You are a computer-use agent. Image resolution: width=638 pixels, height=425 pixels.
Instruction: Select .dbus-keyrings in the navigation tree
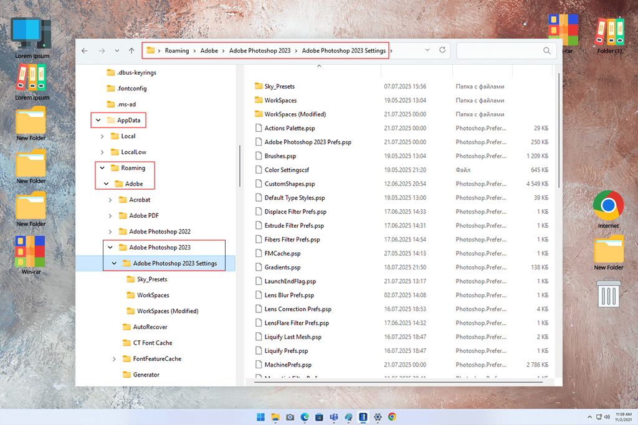pos(131,73)
